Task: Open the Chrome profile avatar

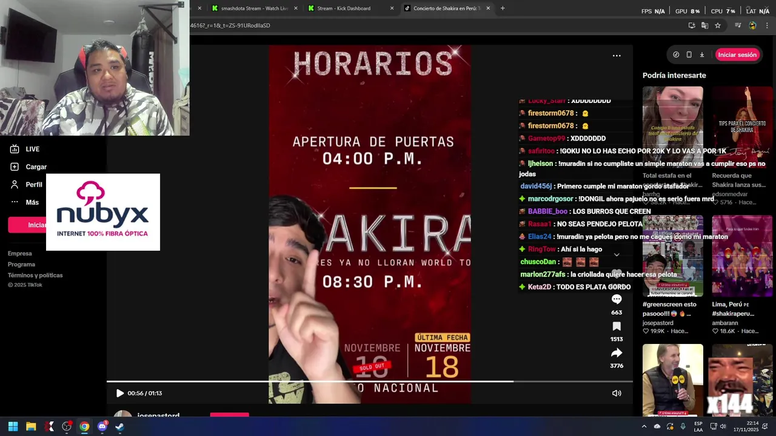Action: (x=752, y=25)
